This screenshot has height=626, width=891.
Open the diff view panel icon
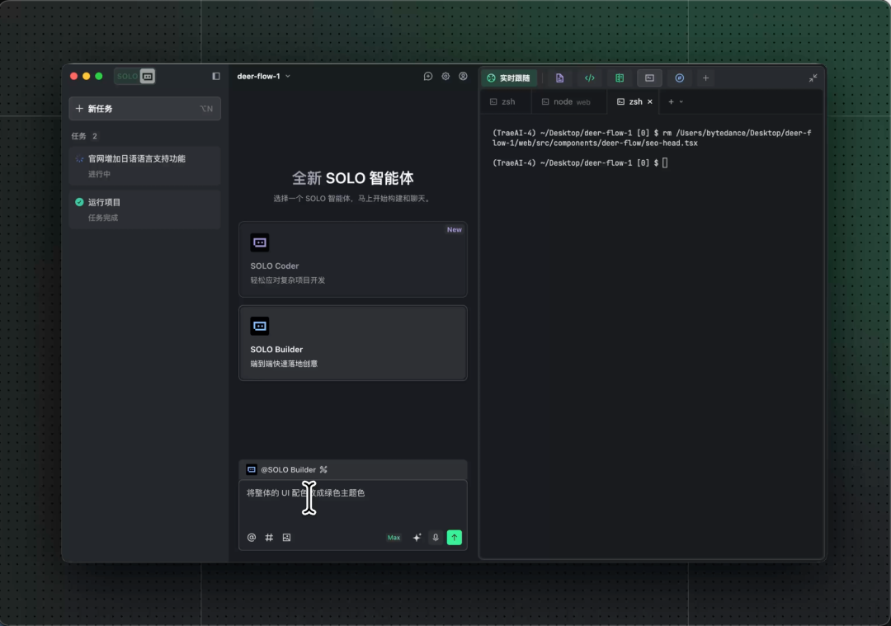point(620,78)
